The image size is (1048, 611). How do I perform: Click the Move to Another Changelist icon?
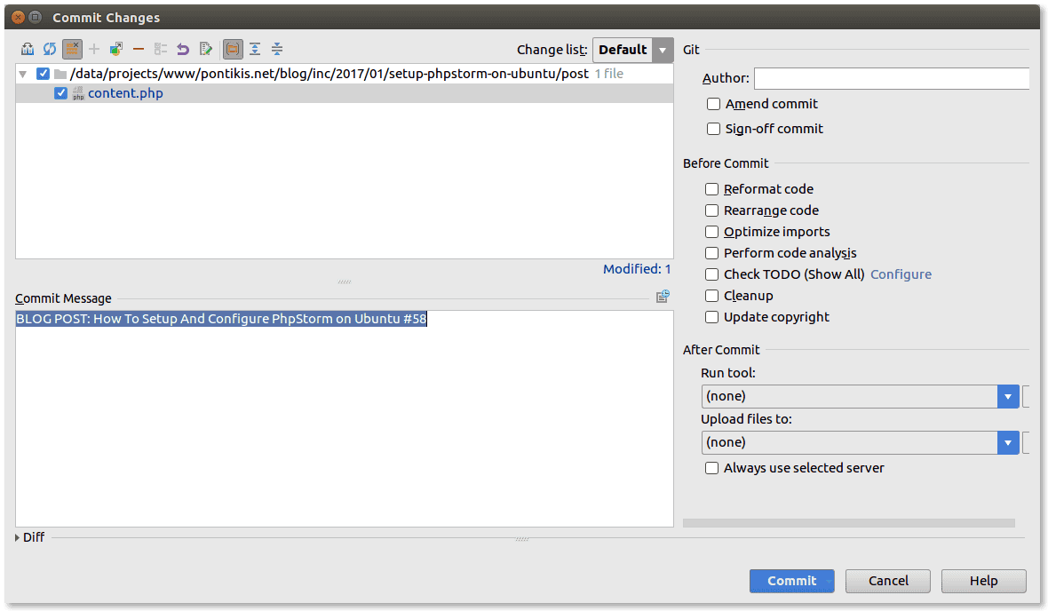(x=116, y=49)
